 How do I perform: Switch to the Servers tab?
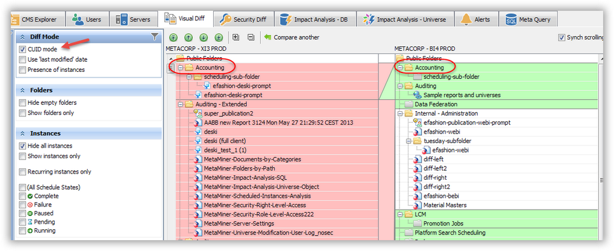[x=133, y=20]
